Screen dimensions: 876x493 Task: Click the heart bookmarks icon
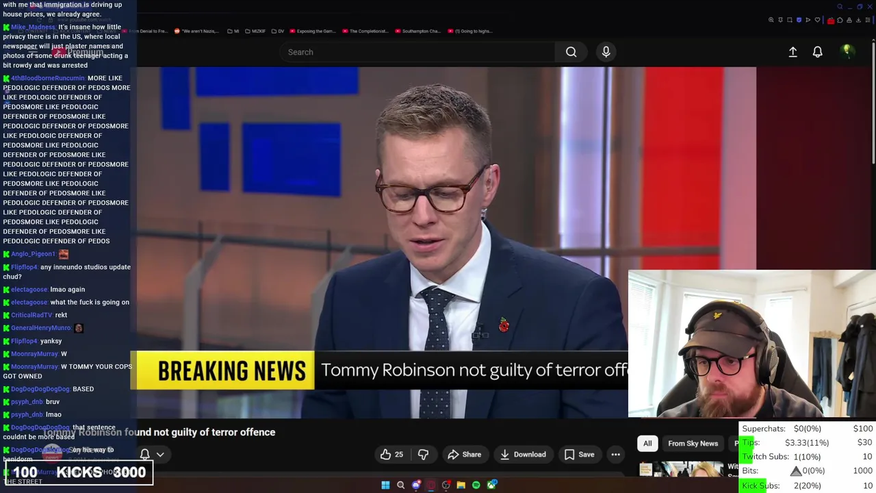817,20
